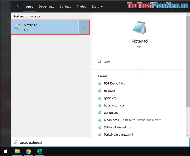Viewport: 190px width, 156px height.
Task: Open recent file game.cfg
Action: click(x=110, y=98)
